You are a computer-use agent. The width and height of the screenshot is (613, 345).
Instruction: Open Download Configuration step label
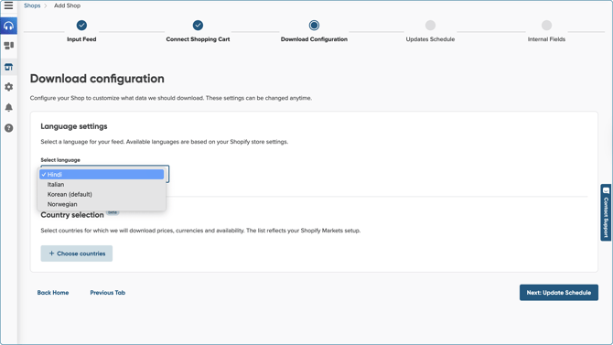click(314, 39)
